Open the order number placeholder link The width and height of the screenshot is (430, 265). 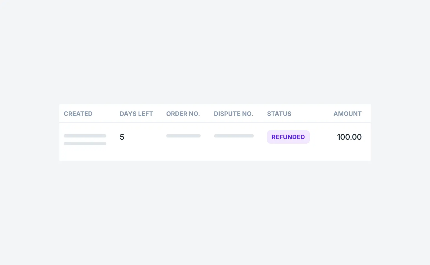(183, 136)
